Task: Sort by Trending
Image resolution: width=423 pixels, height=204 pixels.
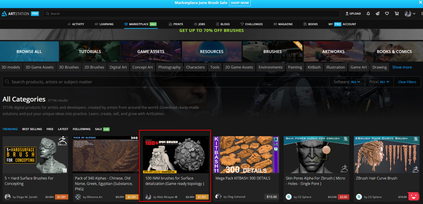Action: (10, 129)
